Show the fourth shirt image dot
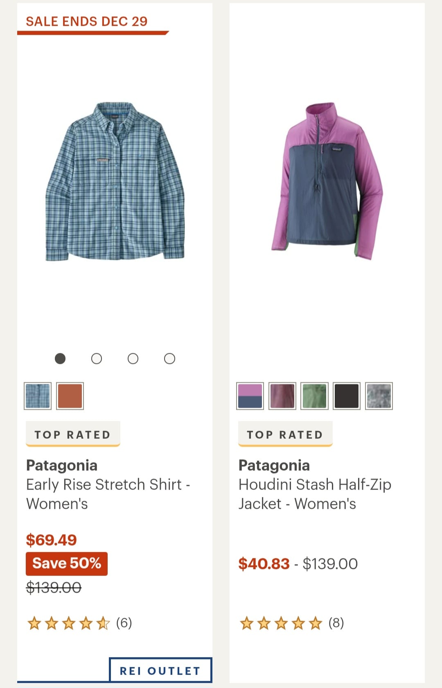 (169, 359)
